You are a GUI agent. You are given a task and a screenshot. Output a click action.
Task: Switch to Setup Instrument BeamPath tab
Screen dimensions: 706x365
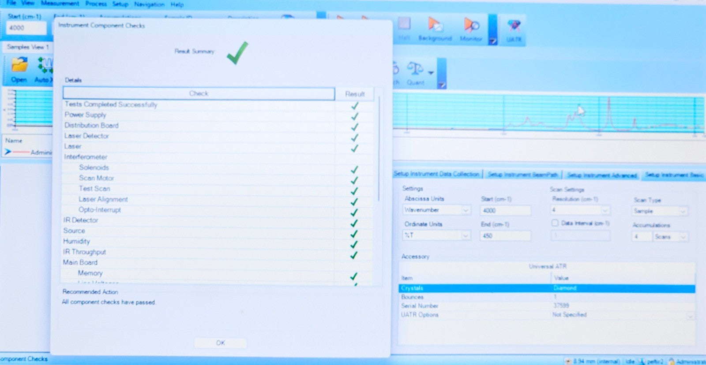pos(522,175)
